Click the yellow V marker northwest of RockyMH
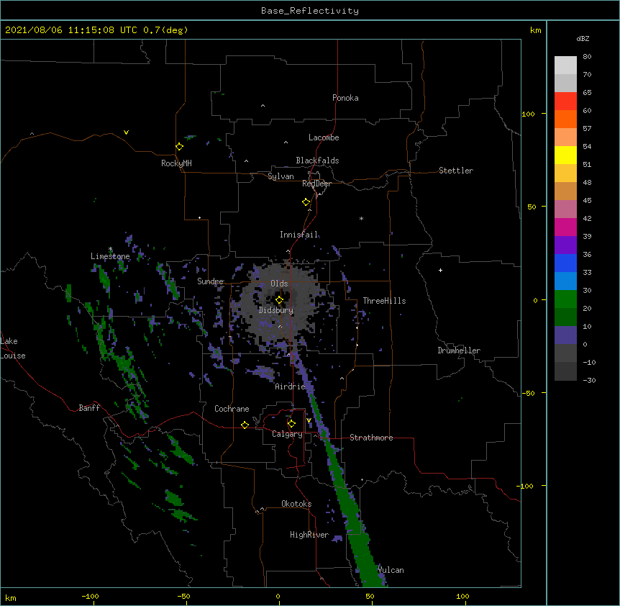The width and height of the screenshot is (620, 606). (126, 132)
